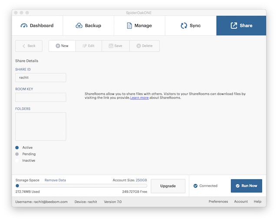
Task: Go back with the Back button
Action: [29, 46]
